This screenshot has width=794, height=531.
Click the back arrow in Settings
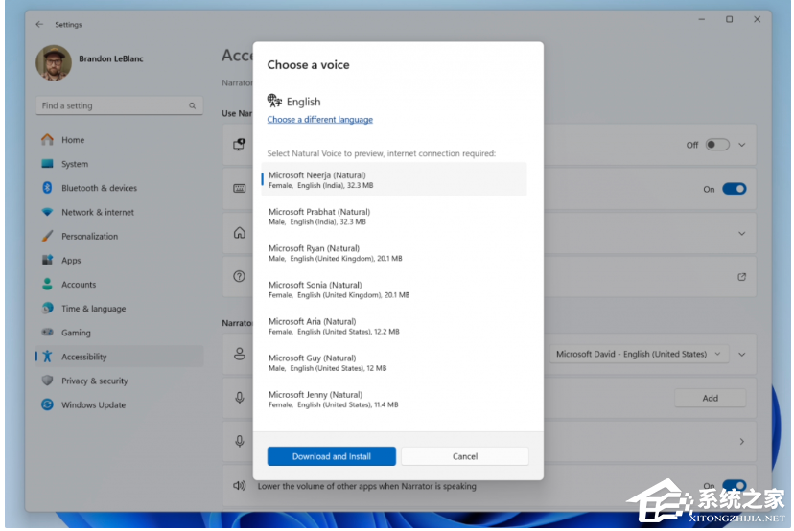(x=39, y=24)
